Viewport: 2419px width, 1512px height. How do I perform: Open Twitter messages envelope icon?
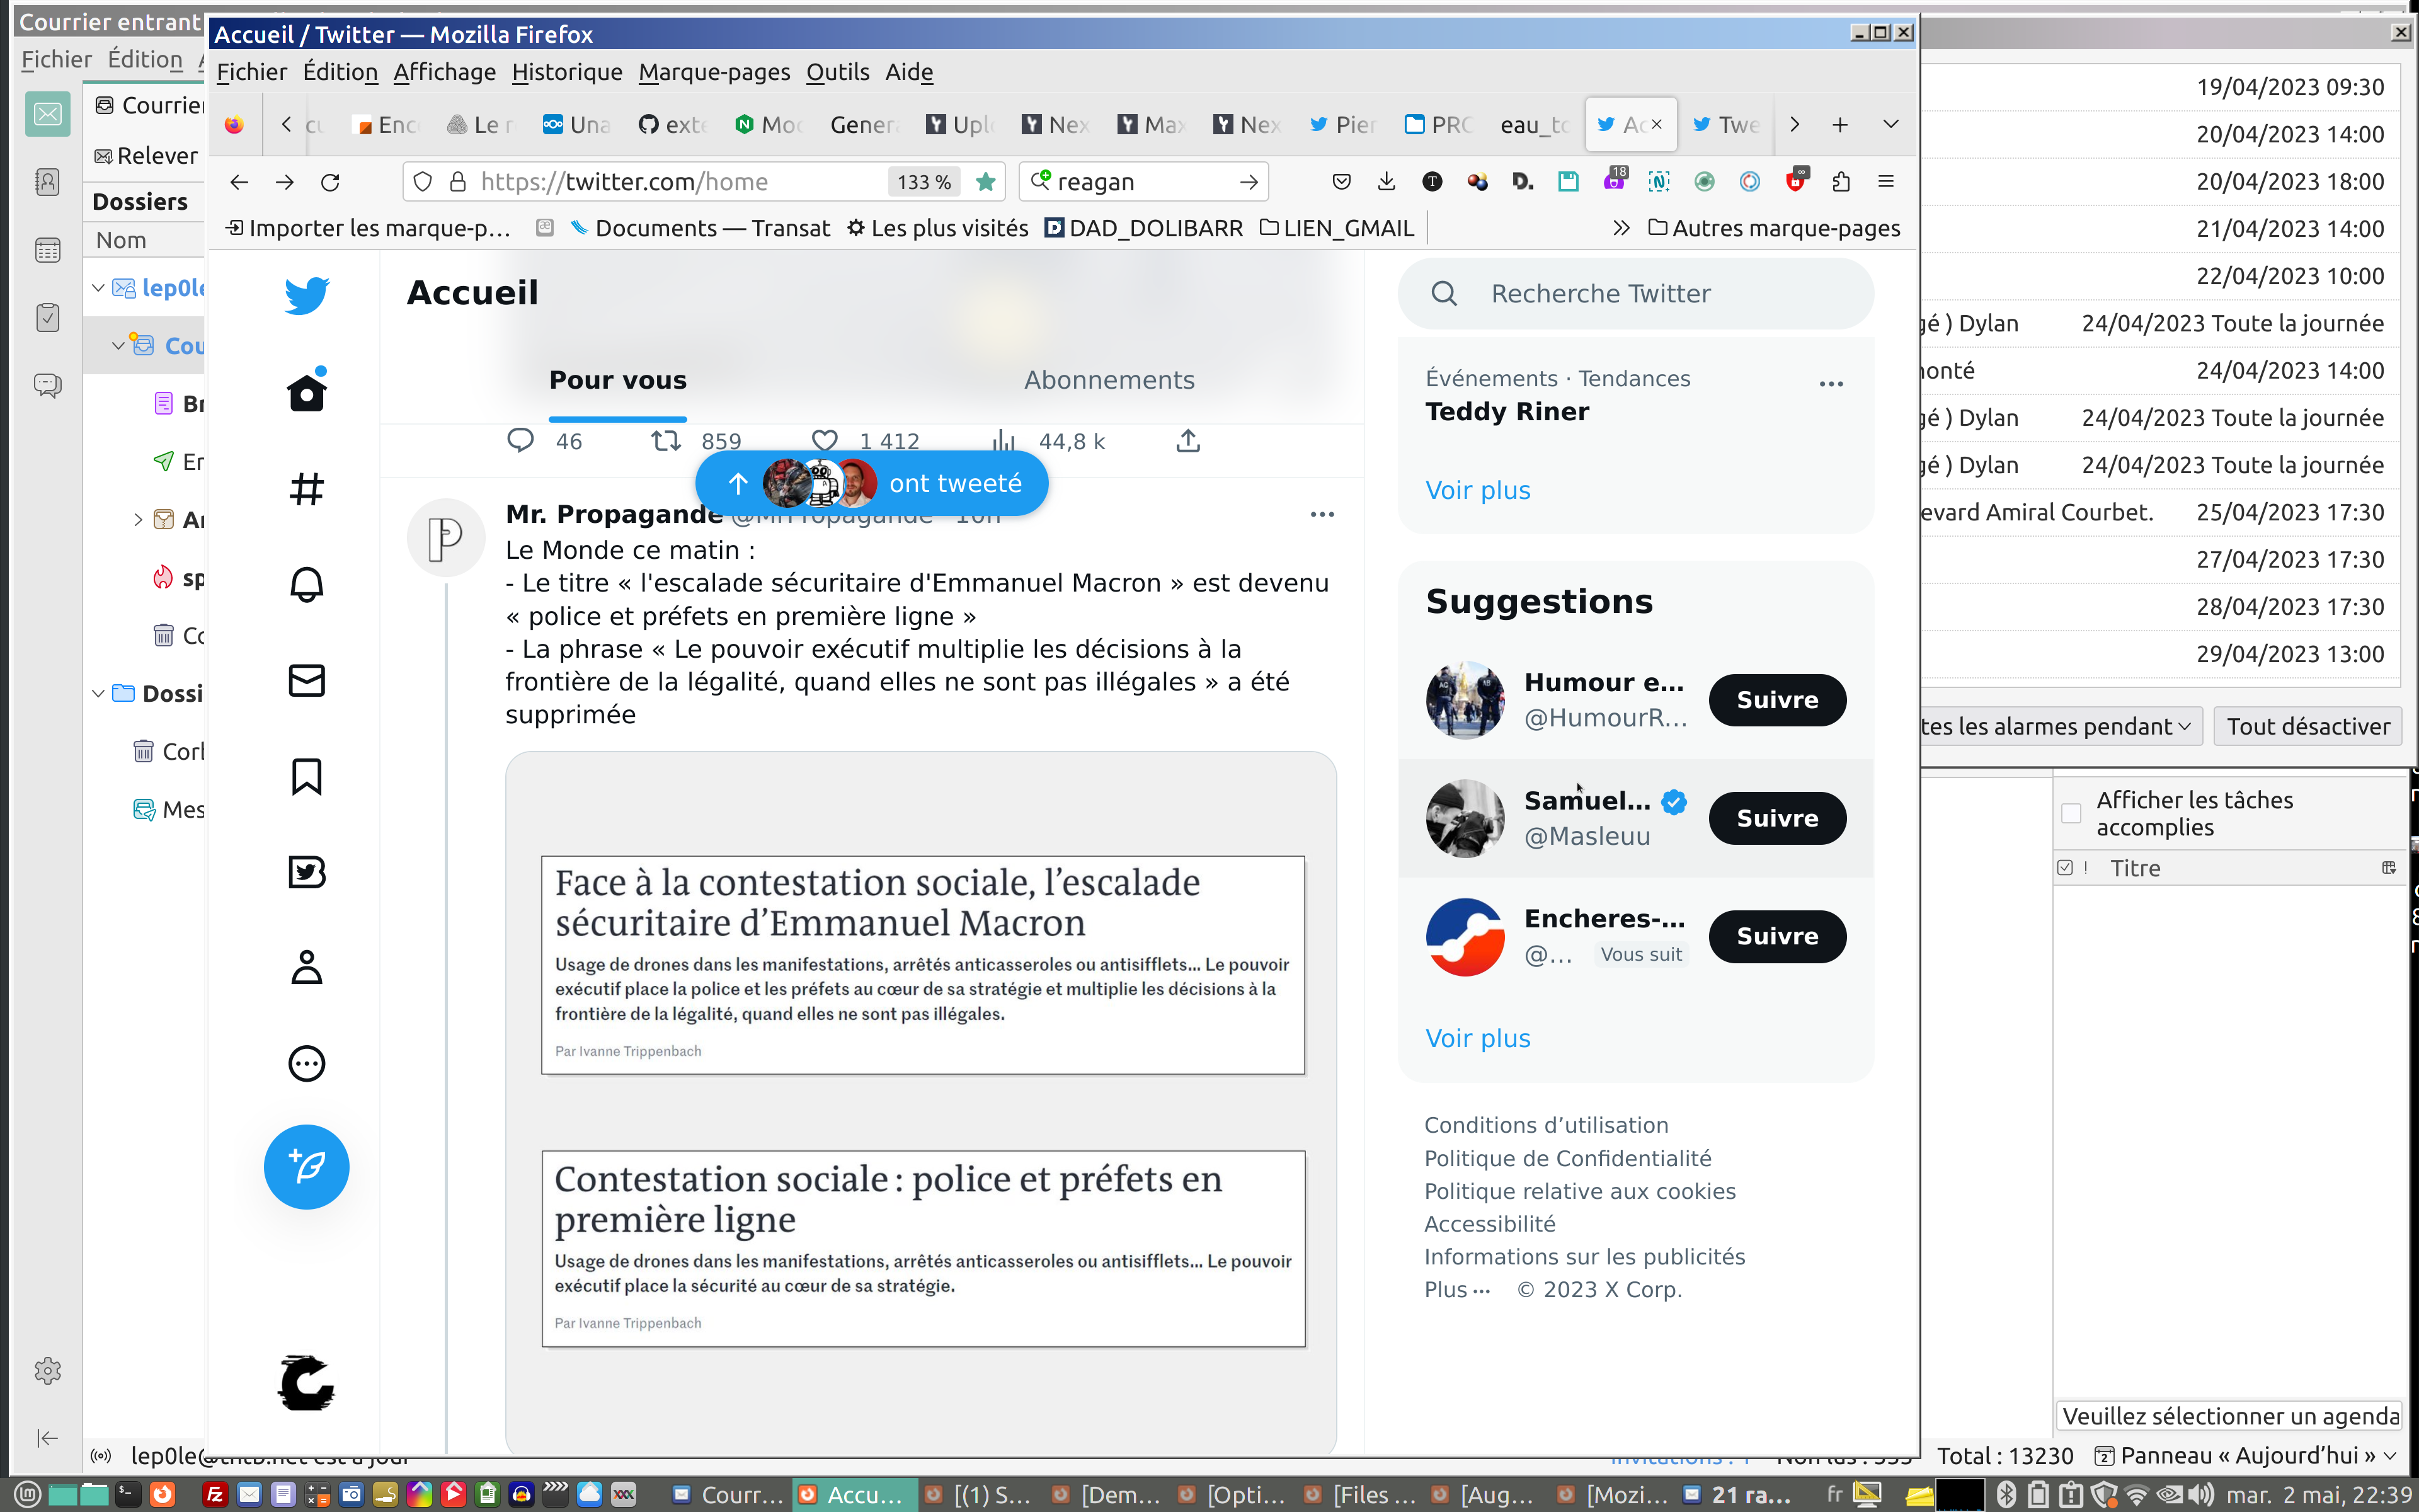pyautogui.click(x=306, y=680)
